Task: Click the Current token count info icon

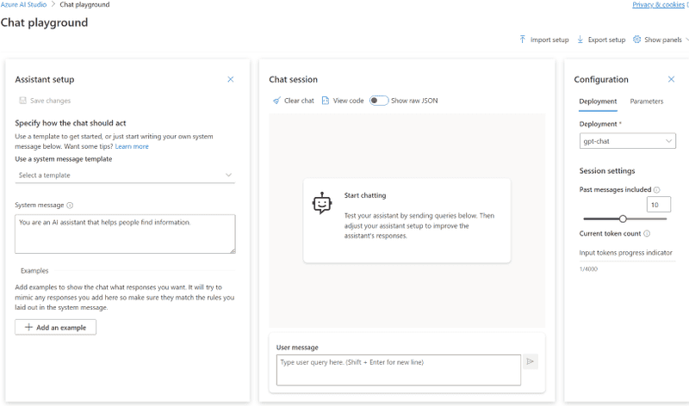Action: [647, 233]
